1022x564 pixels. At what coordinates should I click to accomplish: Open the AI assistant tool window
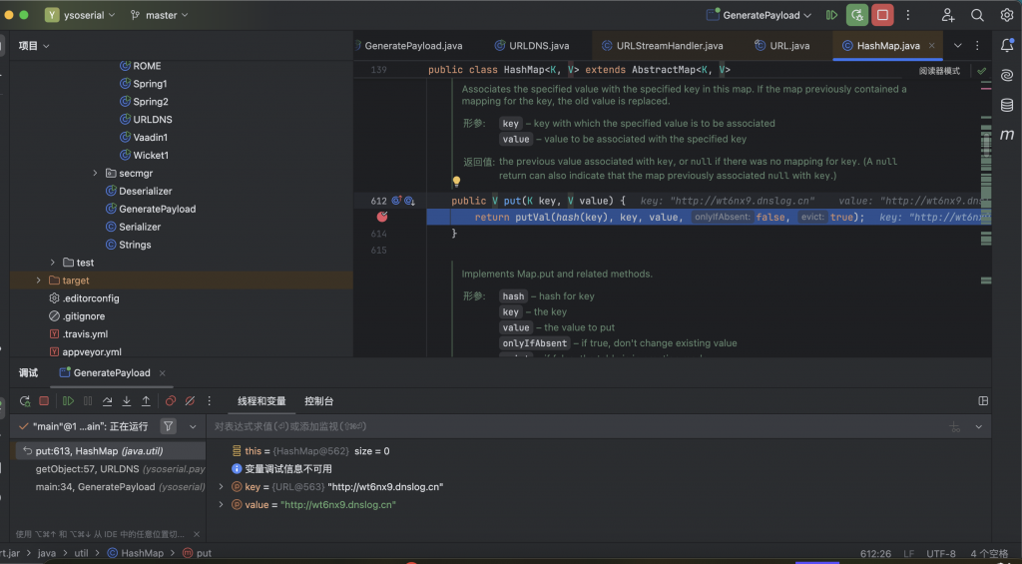click(1007, 75)
